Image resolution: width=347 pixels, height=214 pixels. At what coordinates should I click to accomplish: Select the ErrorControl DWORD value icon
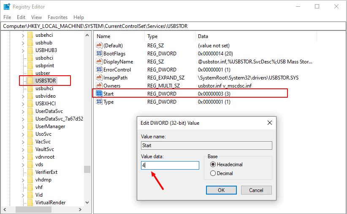[99, 69]
